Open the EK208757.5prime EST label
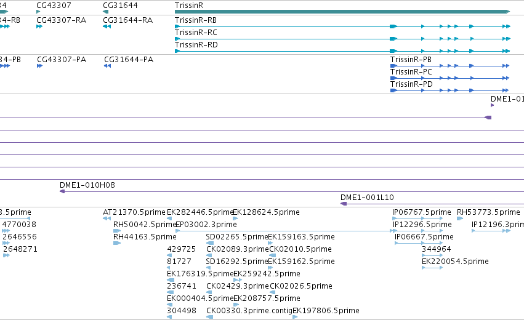The width and height of the screenshot is (524, 320). pyautogui.click(x=267, y=298)
